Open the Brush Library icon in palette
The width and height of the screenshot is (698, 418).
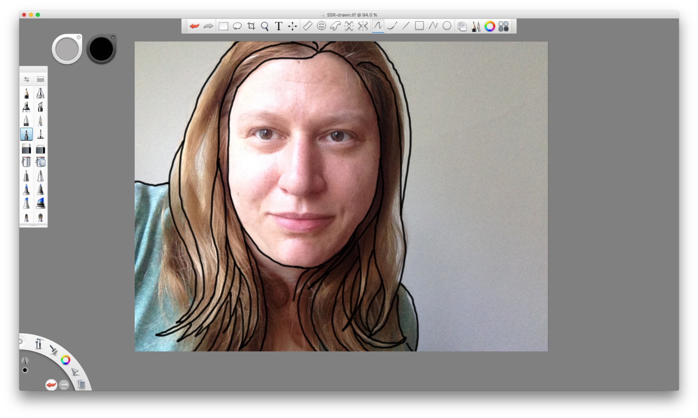click(41, 79)
